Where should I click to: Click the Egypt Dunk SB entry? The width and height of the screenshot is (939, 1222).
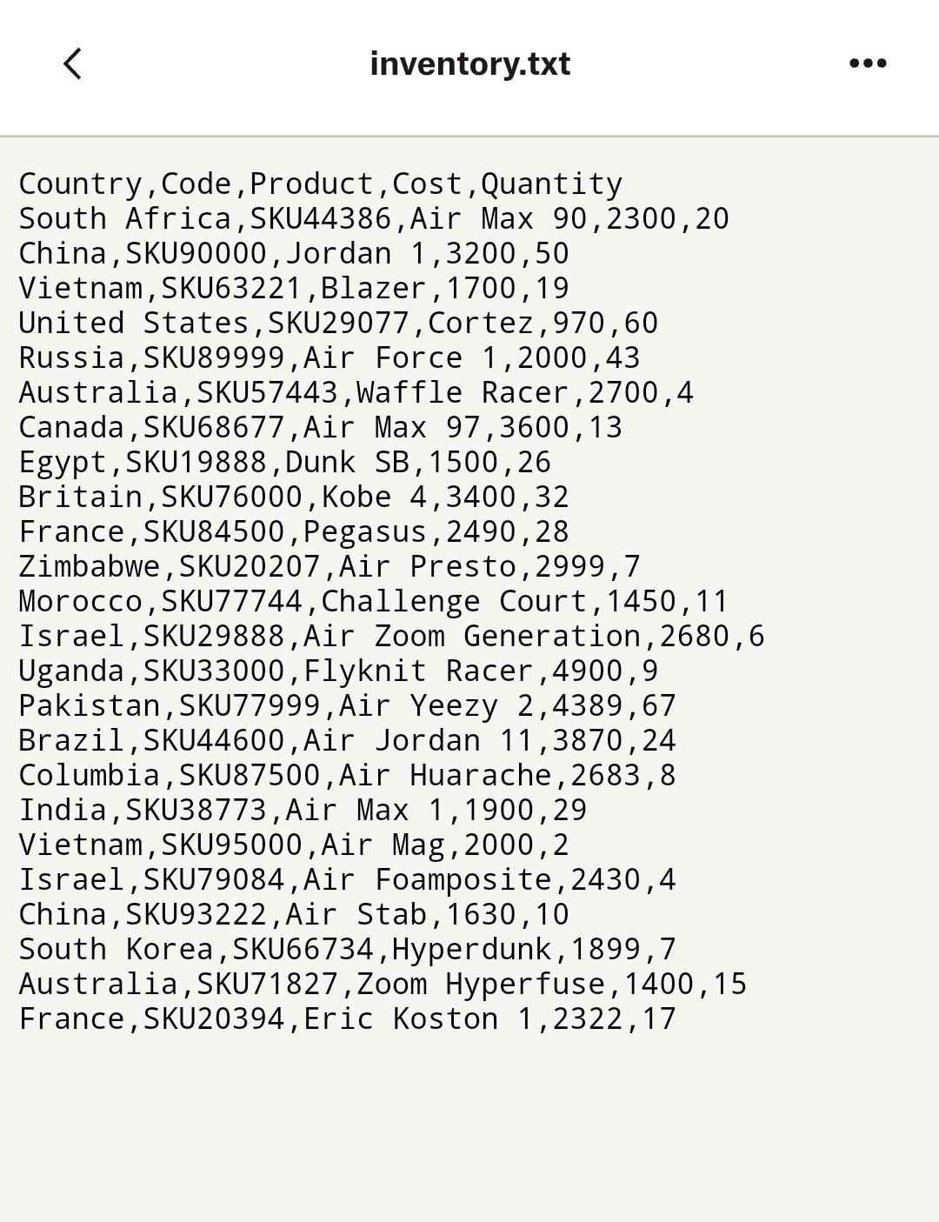coord(285,461)
